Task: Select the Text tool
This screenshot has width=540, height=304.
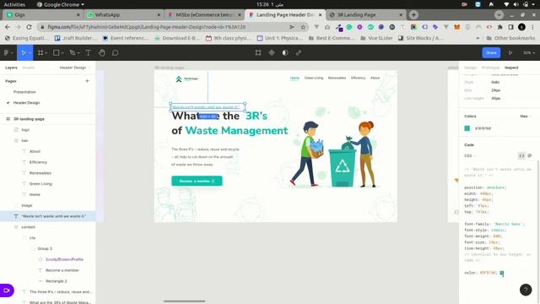Action: coord(88,52)
